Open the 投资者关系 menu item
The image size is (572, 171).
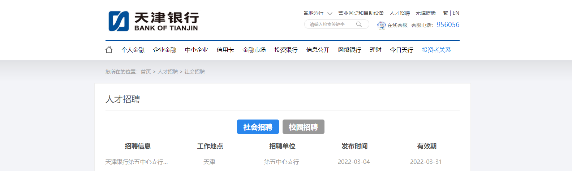(x=436, y=50)
